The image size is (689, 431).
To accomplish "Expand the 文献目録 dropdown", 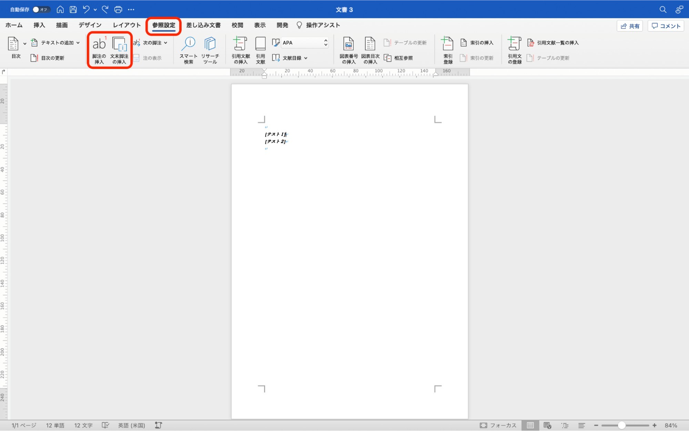I will point(290,58).
